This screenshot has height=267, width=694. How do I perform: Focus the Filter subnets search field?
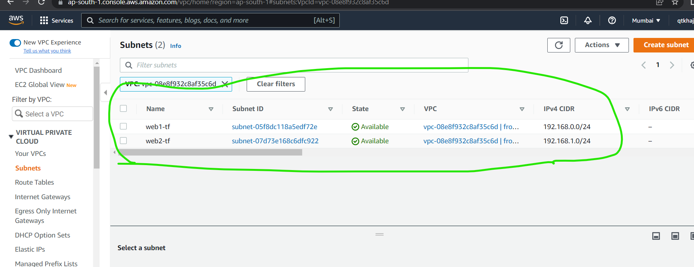click(294, 65)
